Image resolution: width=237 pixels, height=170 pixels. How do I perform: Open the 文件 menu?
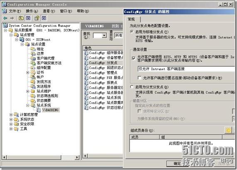[15, 11]
